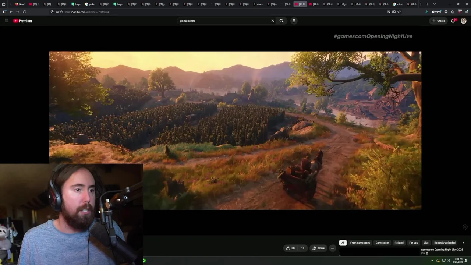471x265 pixels.
Task: Select the Recently uploaded chip
Action: point(445,243)
